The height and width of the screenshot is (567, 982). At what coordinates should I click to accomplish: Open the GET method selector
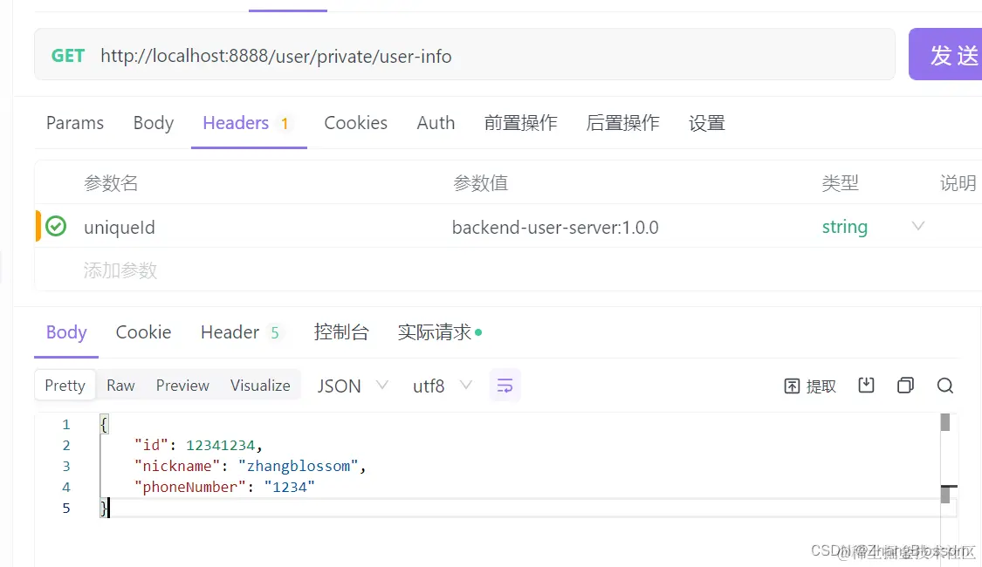(67, 56)
